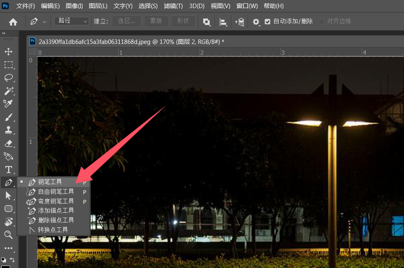The width and height of the screenshot is (404, 268).
Task: Swap foreground and background colors
Action: point(12,260)
